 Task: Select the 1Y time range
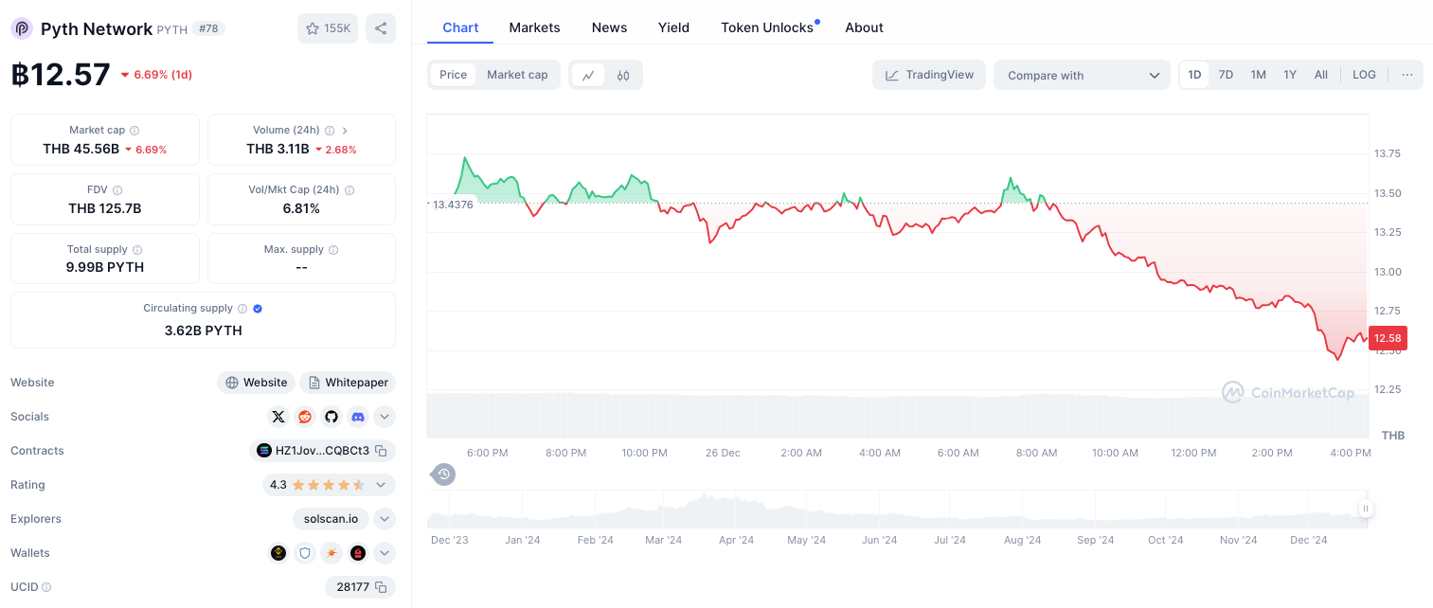[x=1290, y=75]
